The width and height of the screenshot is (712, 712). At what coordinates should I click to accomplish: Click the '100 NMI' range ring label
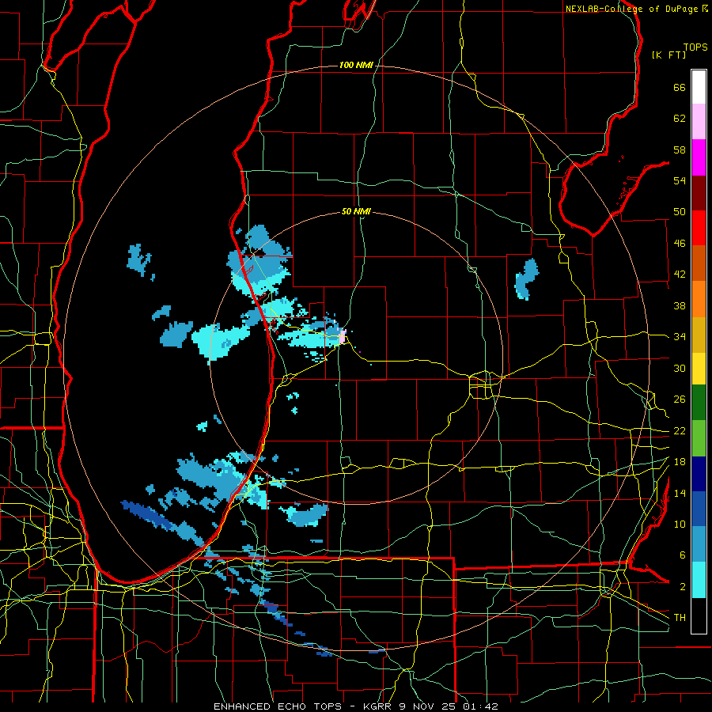tap(356, 66)
